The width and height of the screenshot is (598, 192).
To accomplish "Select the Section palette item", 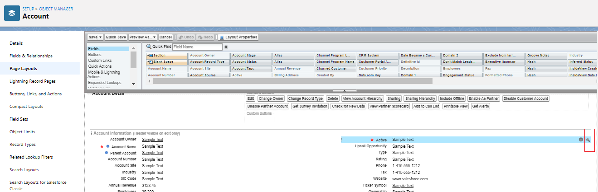I will 167,56.
